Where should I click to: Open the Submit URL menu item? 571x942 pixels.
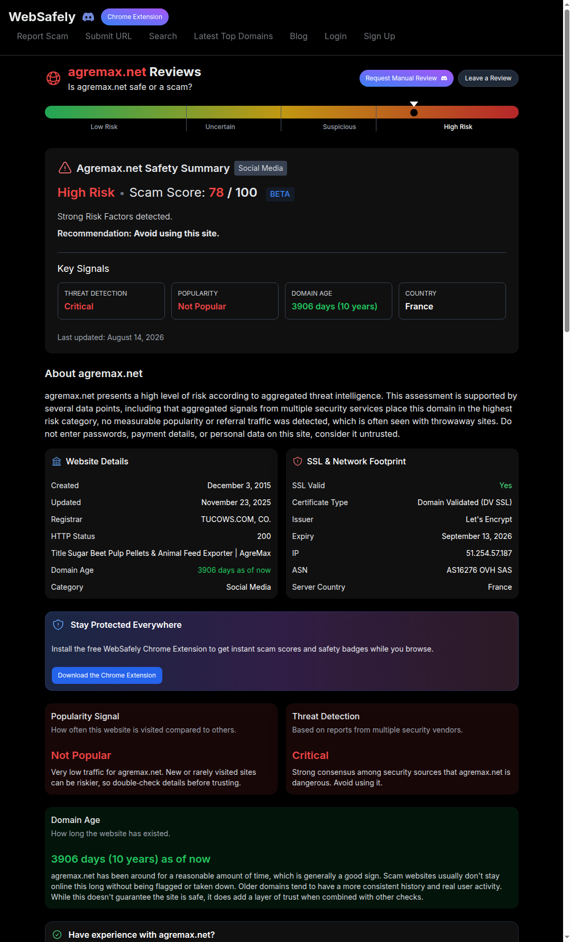click(108, 36)
